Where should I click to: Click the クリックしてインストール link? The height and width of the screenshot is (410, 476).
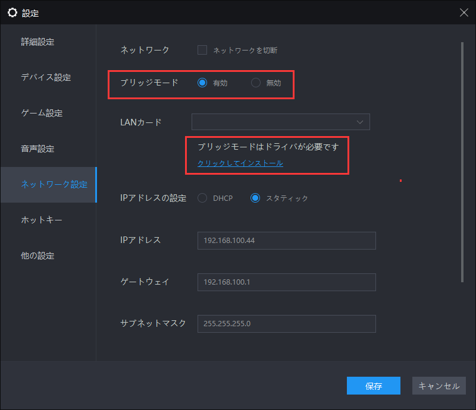[x=240, y=163]
